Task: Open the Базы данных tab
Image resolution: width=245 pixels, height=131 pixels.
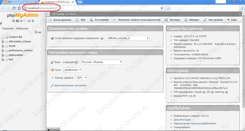Action: pyautogui.click(x=60, y=20)
